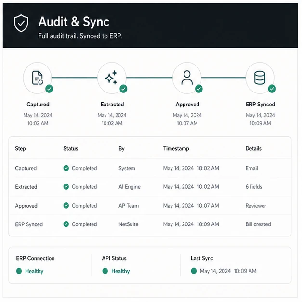Click ERP Synced row timestamp in table
Image resolution: width=302 pixels, height=302 pixels.
[x=191, y=224]
